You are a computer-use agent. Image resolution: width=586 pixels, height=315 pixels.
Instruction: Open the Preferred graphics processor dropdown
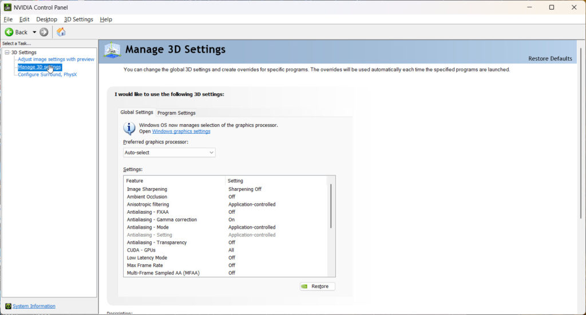169,152
